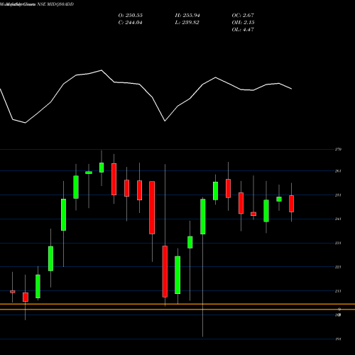Select the high value H: 255.94

click(x=187, y=16)
